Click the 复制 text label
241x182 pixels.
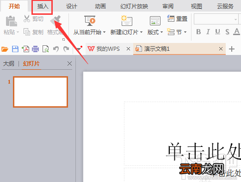38,32
